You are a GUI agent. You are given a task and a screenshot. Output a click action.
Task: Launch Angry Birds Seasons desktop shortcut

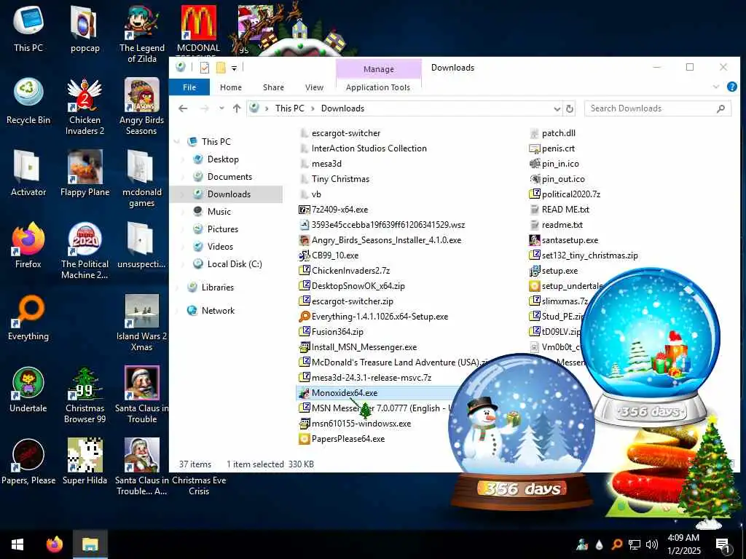(x=142, y=106)
